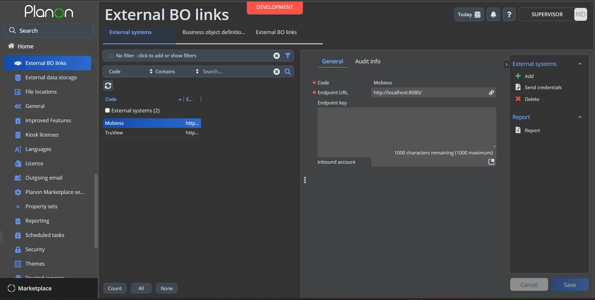The image size is (595, 300).
Task: Tick the External systems (2) checkbox
Action: pos(107,111)
